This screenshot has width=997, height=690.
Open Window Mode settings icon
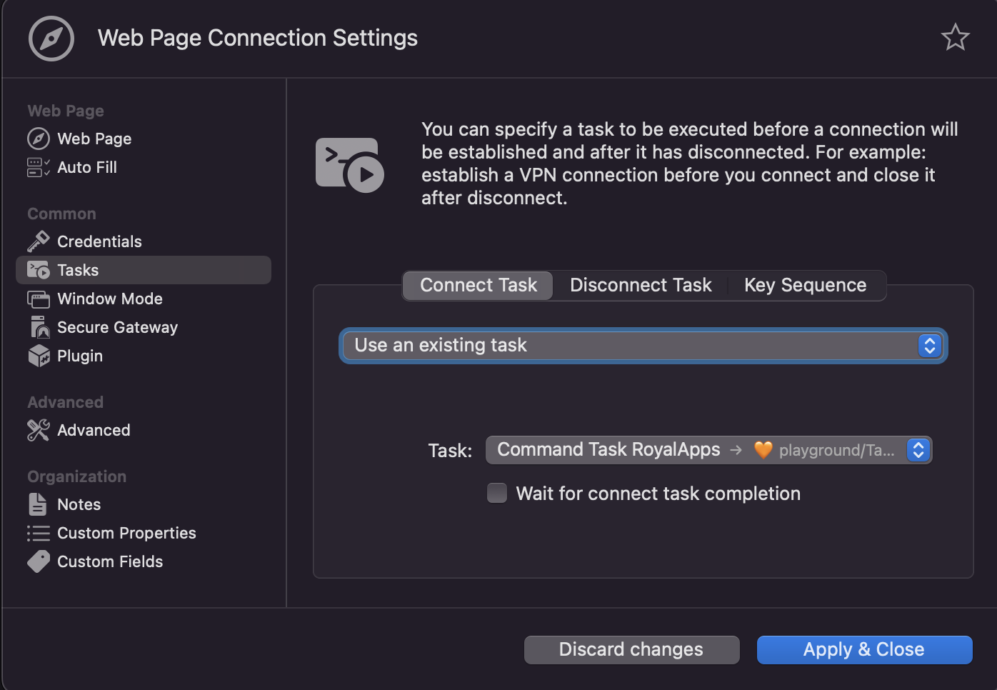click(38, 299)
